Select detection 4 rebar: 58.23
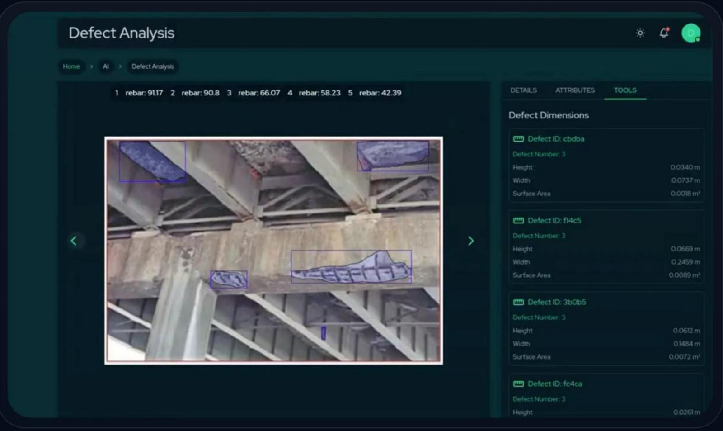This screenshot has width=723, height=431. click(314, 93)
